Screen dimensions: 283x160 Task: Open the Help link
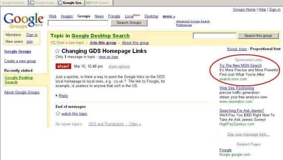pyautogui.click(x=262, y=9)
